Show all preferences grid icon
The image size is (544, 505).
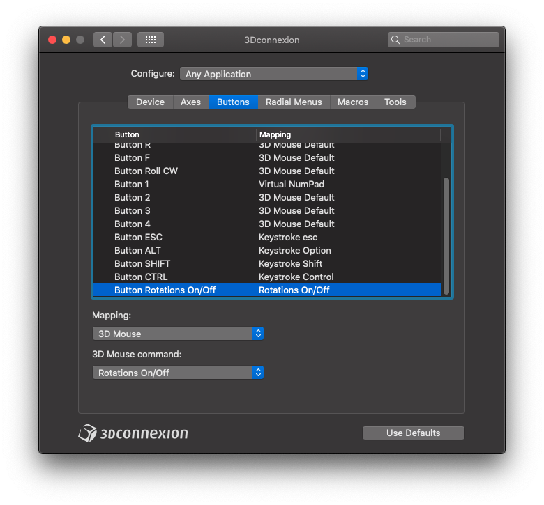click(151, 40)
